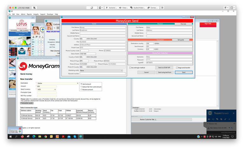This screenshot has height=149, width=244.
Task: Open the Ledger tile in Lotus window
Action: click(x=13, y=42)
